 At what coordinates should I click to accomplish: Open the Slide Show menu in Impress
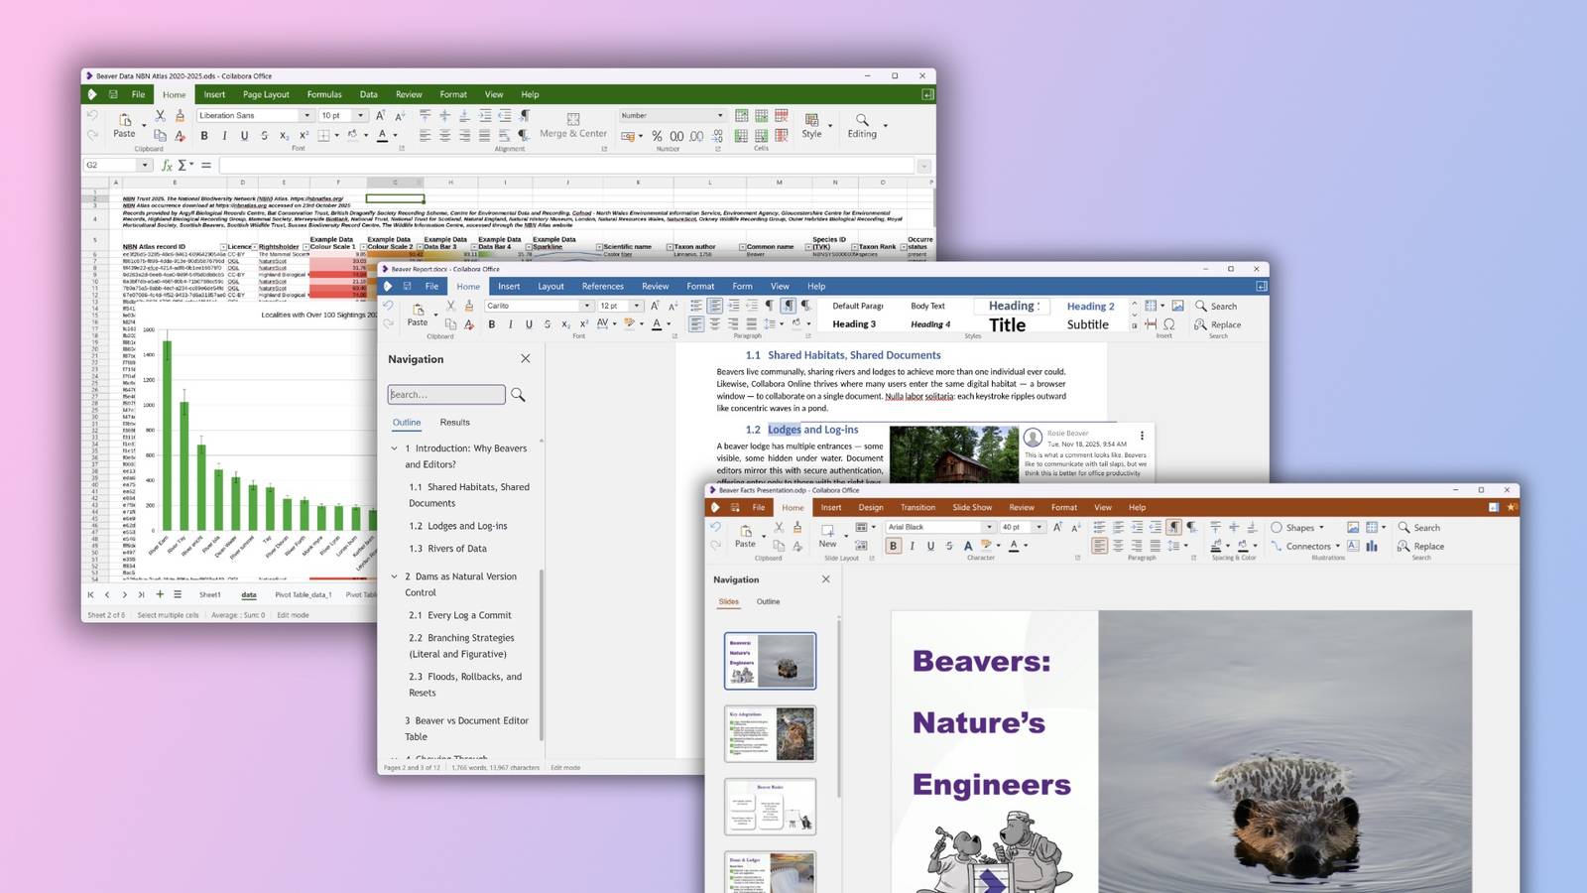tap(972, 507)
